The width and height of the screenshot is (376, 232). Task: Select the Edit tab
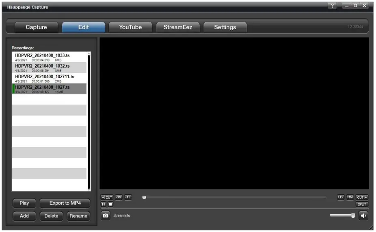click(84, 27)
